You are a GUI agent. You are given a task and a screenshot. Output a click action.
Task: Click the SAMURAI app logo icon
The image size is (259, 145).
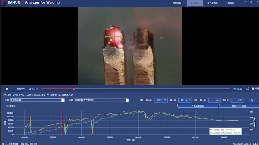[x=3, y=3]
